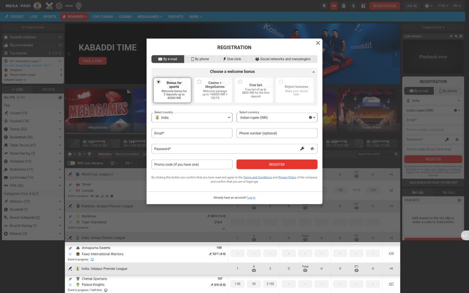Open the LIVE CASINO menu item
This screenshot has height=293, width=469.
coord(103,17)
